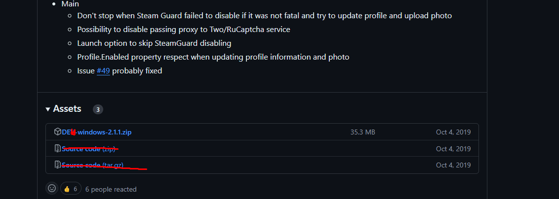The width and height of the screenshot is (559, 199).
Task: Click the file icon beside Source code (zip)
Action: tap(57, 149)
